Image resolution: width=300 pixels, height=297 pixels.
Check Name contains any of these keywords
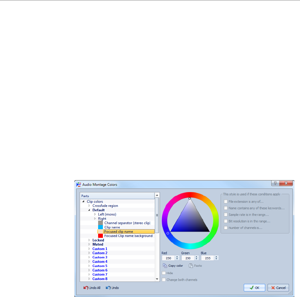226,208
